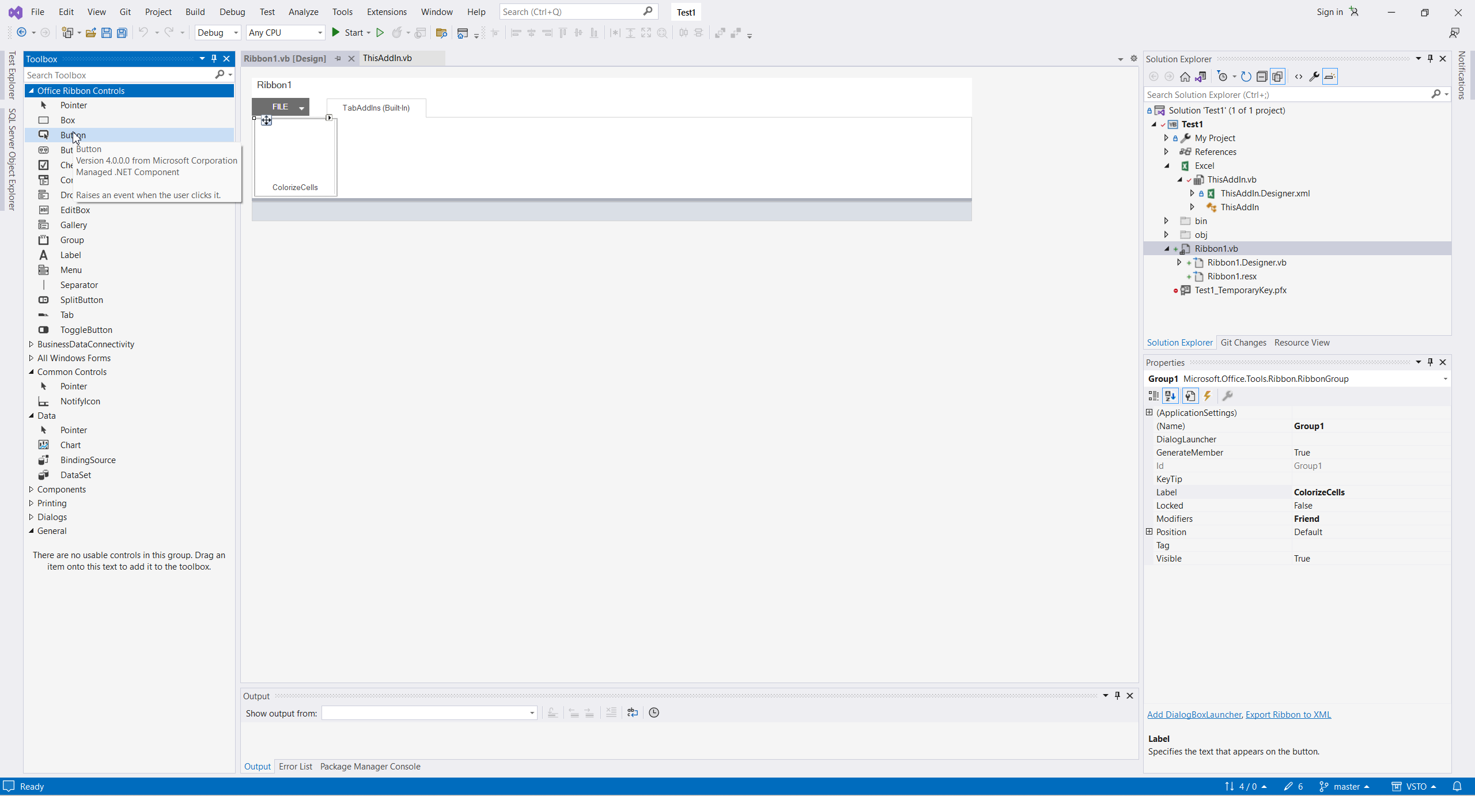
Task: Toggle Show All Files in Solution Explorer
Action: [1277, 77]
